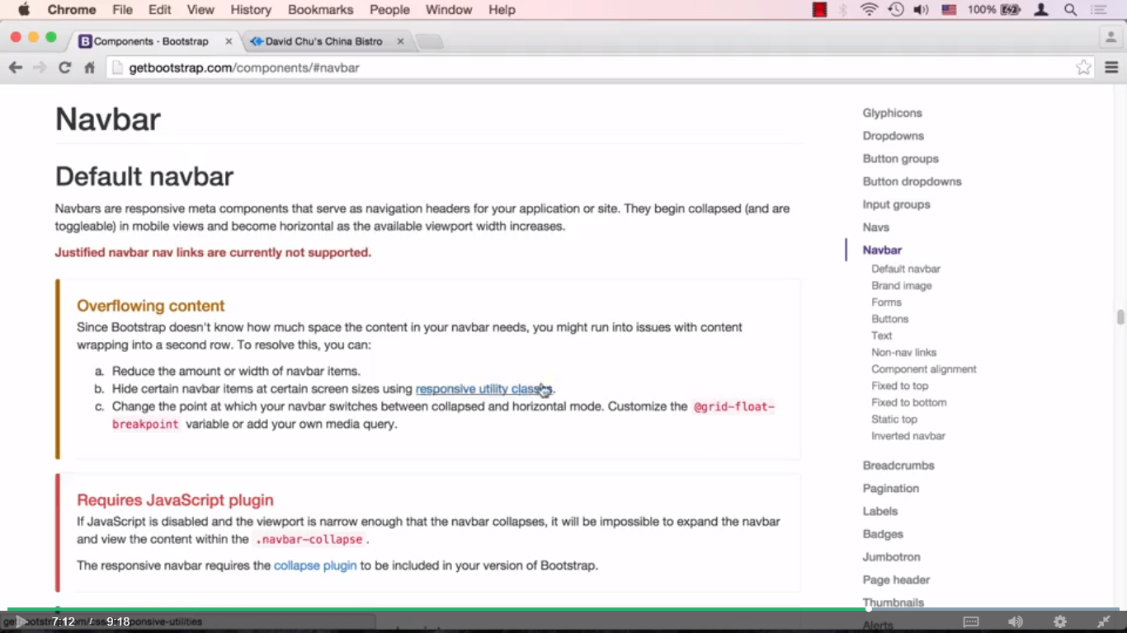Jump to Forms subsection in sidebar
The image size is (1127, 633).
tap(887, 302)
